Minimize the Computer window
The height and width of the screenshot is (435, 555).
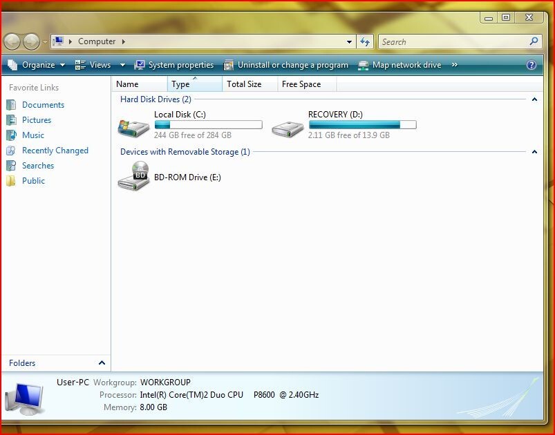pyautogui.click(x=489, y=17)
